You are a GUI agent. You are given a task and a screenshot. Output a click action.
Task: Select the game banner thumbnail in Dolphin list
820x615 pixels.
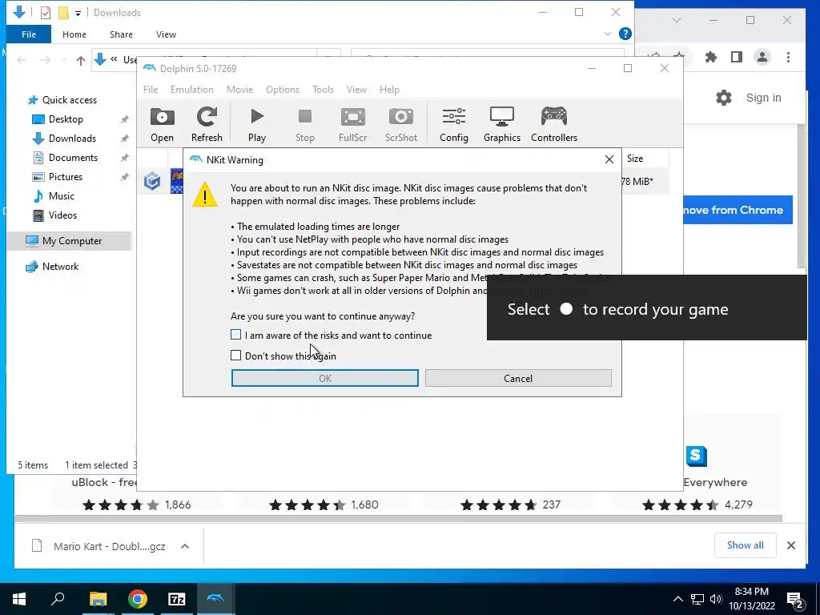pyautogui.click(x=176, y=182)
